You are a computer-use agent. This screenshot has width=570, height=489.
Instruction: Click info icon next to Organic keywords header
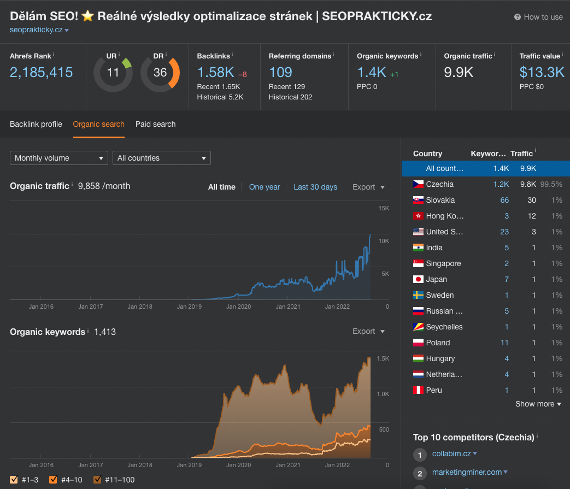click(x=421, y=55)
